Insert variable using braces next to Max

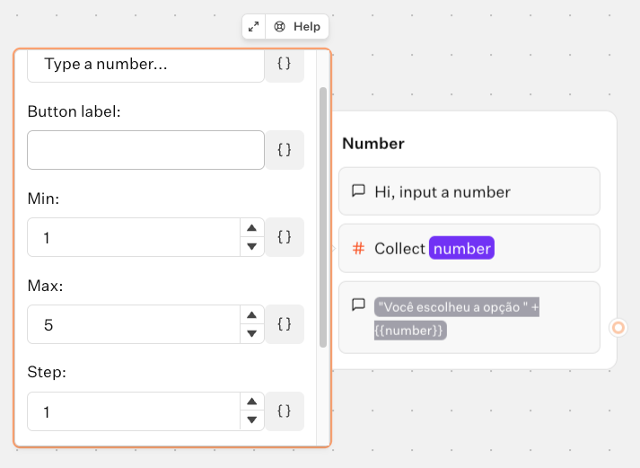[285, 324]
